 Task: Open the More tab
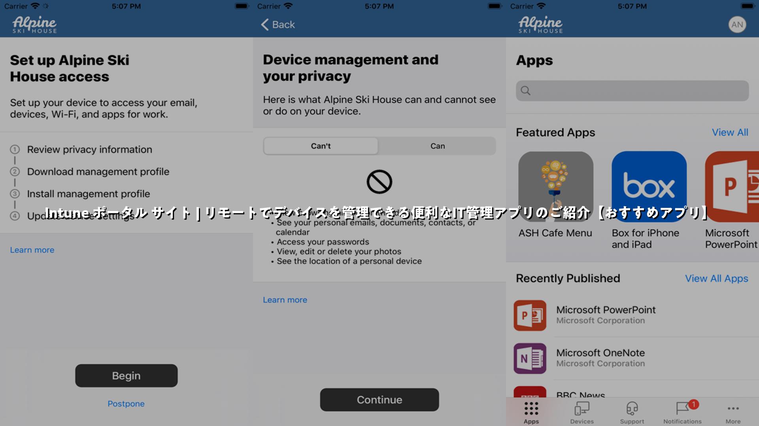[x=733, y=413]
